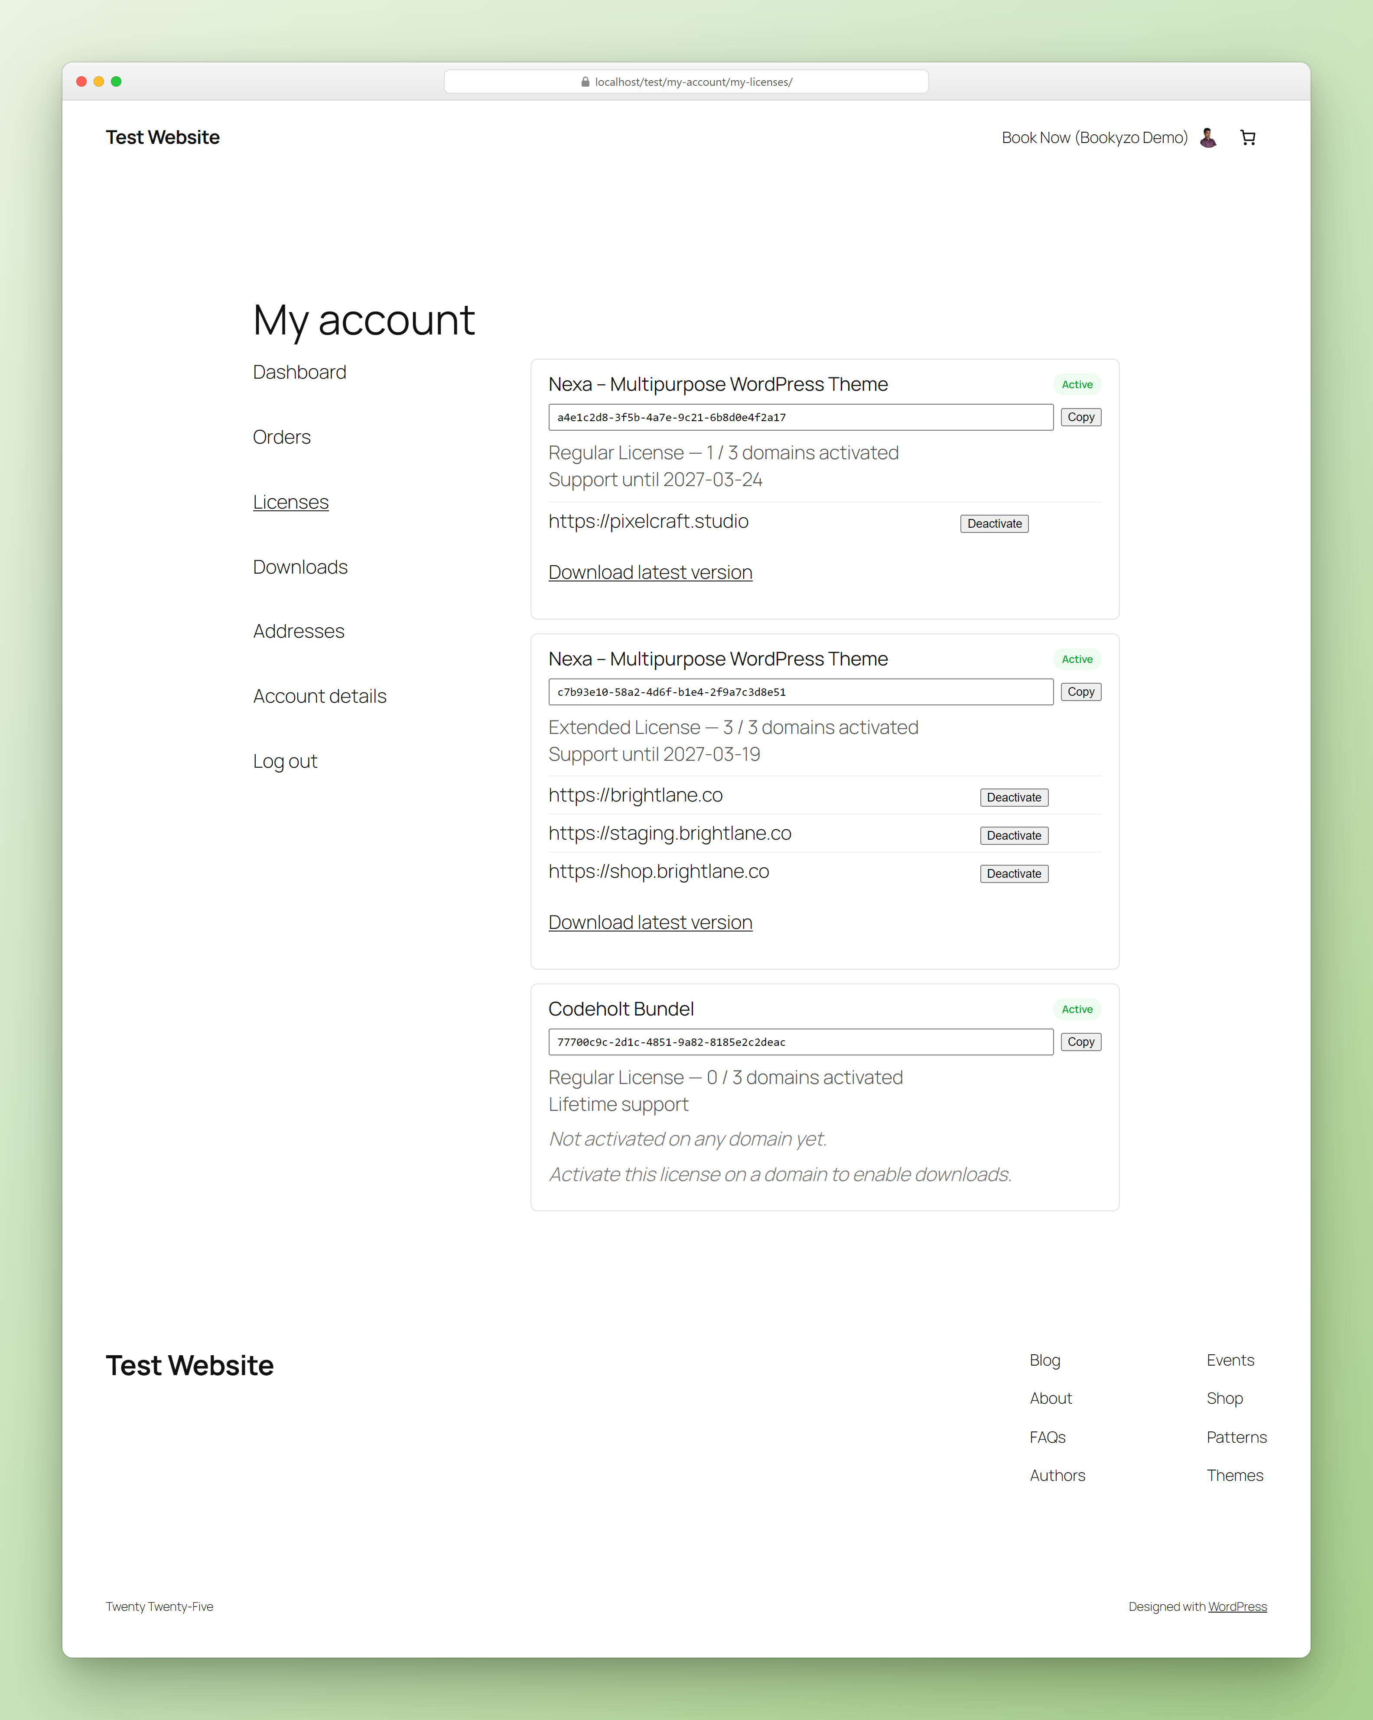
Task: Click the Codeholt Bundel title
Action: point(621,1009)
